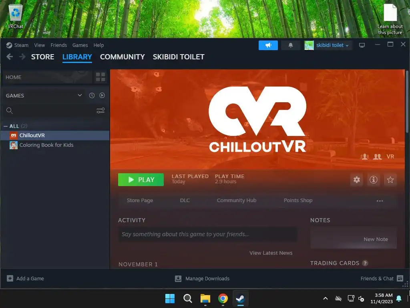Go forward with the right arrow
This screenshot has height=308, width=410.
point(22,57)
